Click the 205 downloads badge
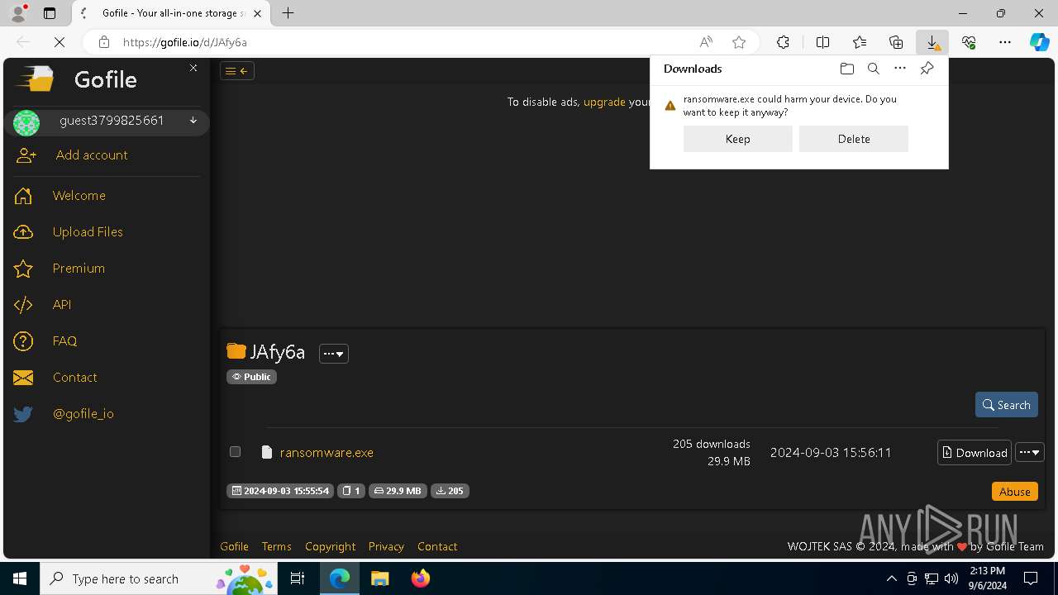This screenshot has height=595, width=1058. tap(450, 491)
